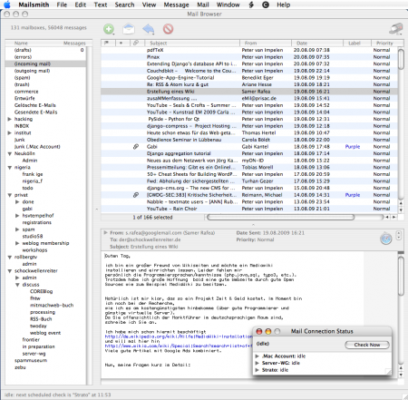Expand Server-WG connection status
This screenshot has width=408, height=400.
(x=257, y=363)
